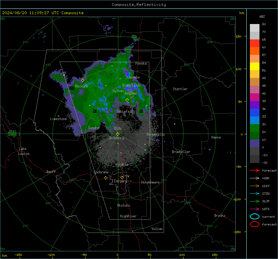Select the white 04DK arrow icon
The height and width of the screenshot is (259, 278).
coord(255,178)
